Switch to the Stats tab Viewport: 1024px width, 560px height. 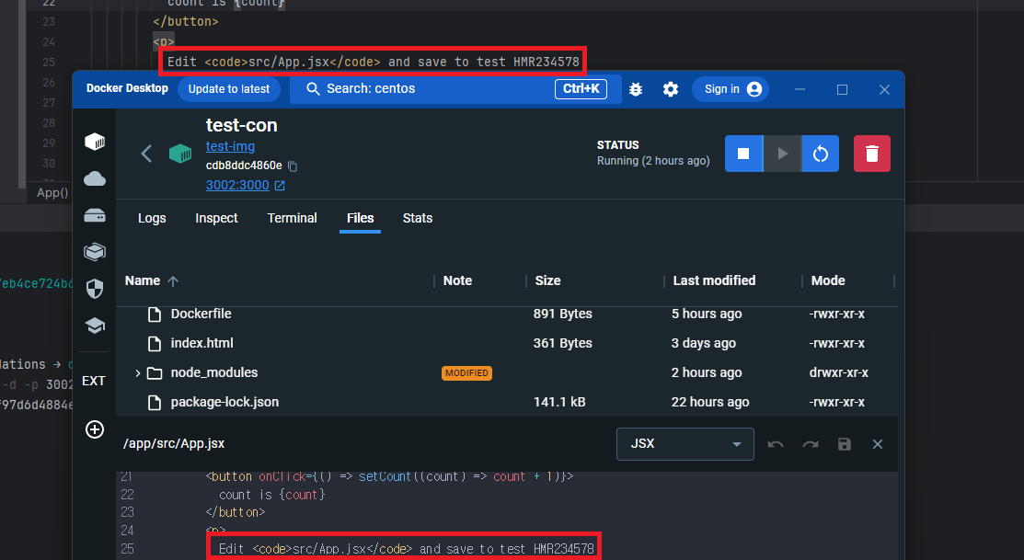(x=418, y=218)
